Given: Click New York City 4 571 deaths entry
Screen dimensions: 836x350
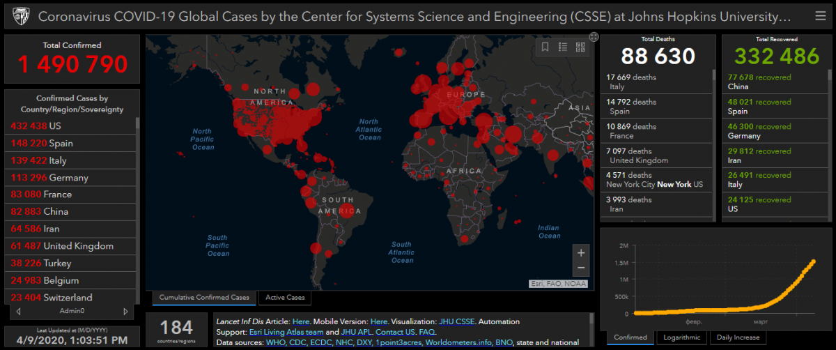Looking at the screenshot, I should pos(656,179).
